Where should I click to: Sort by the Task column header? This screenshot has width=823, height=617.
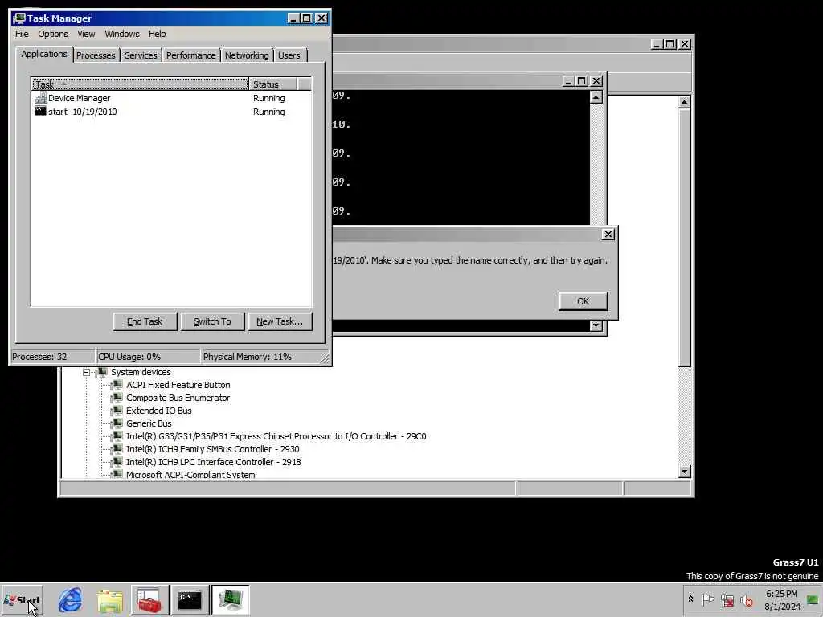(x=140, y=84)
